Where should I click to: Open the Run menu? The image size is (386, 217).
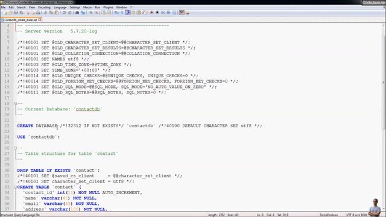click(x=98, y=7)
